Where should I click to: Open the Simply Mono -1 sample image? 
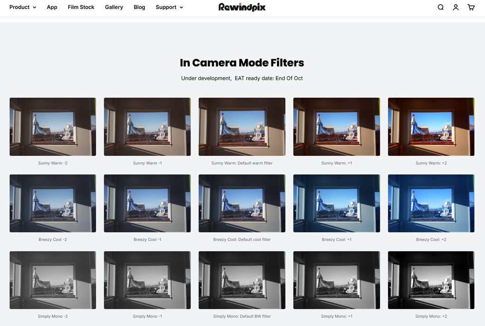pos(147,280)
